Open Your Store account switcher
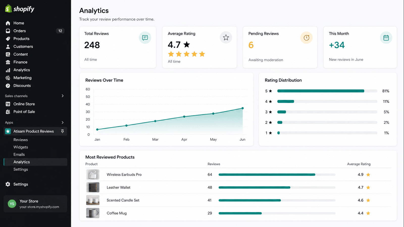 tap(35, 204)
